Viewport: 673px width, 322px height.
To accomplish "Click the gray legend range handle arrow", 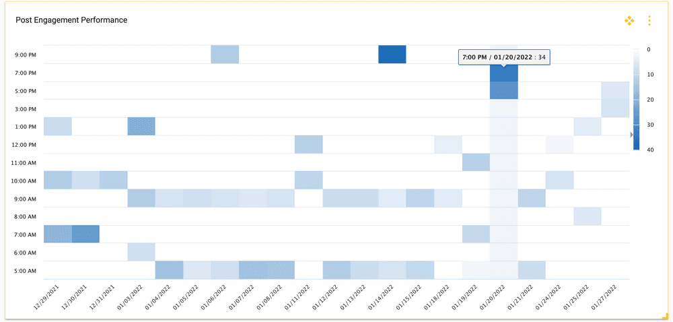I will [x=631, y=135].
